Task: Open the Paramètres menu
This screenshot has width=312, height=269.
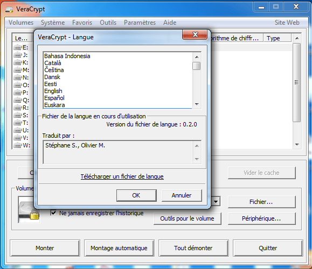Action: 140,23
